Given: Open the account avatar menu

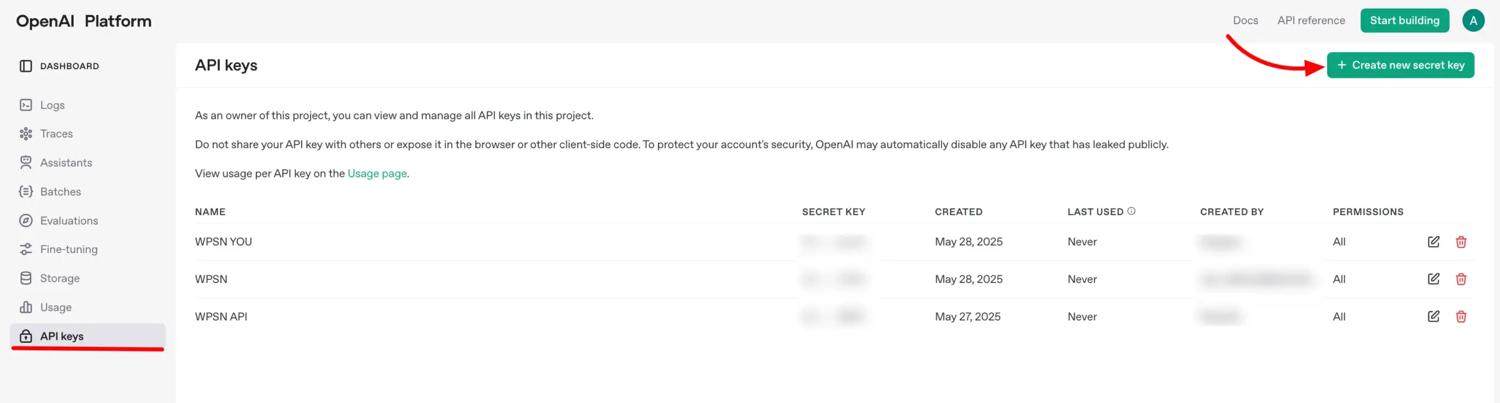Looking at the screenshot, I should (x=1473, y=21).
